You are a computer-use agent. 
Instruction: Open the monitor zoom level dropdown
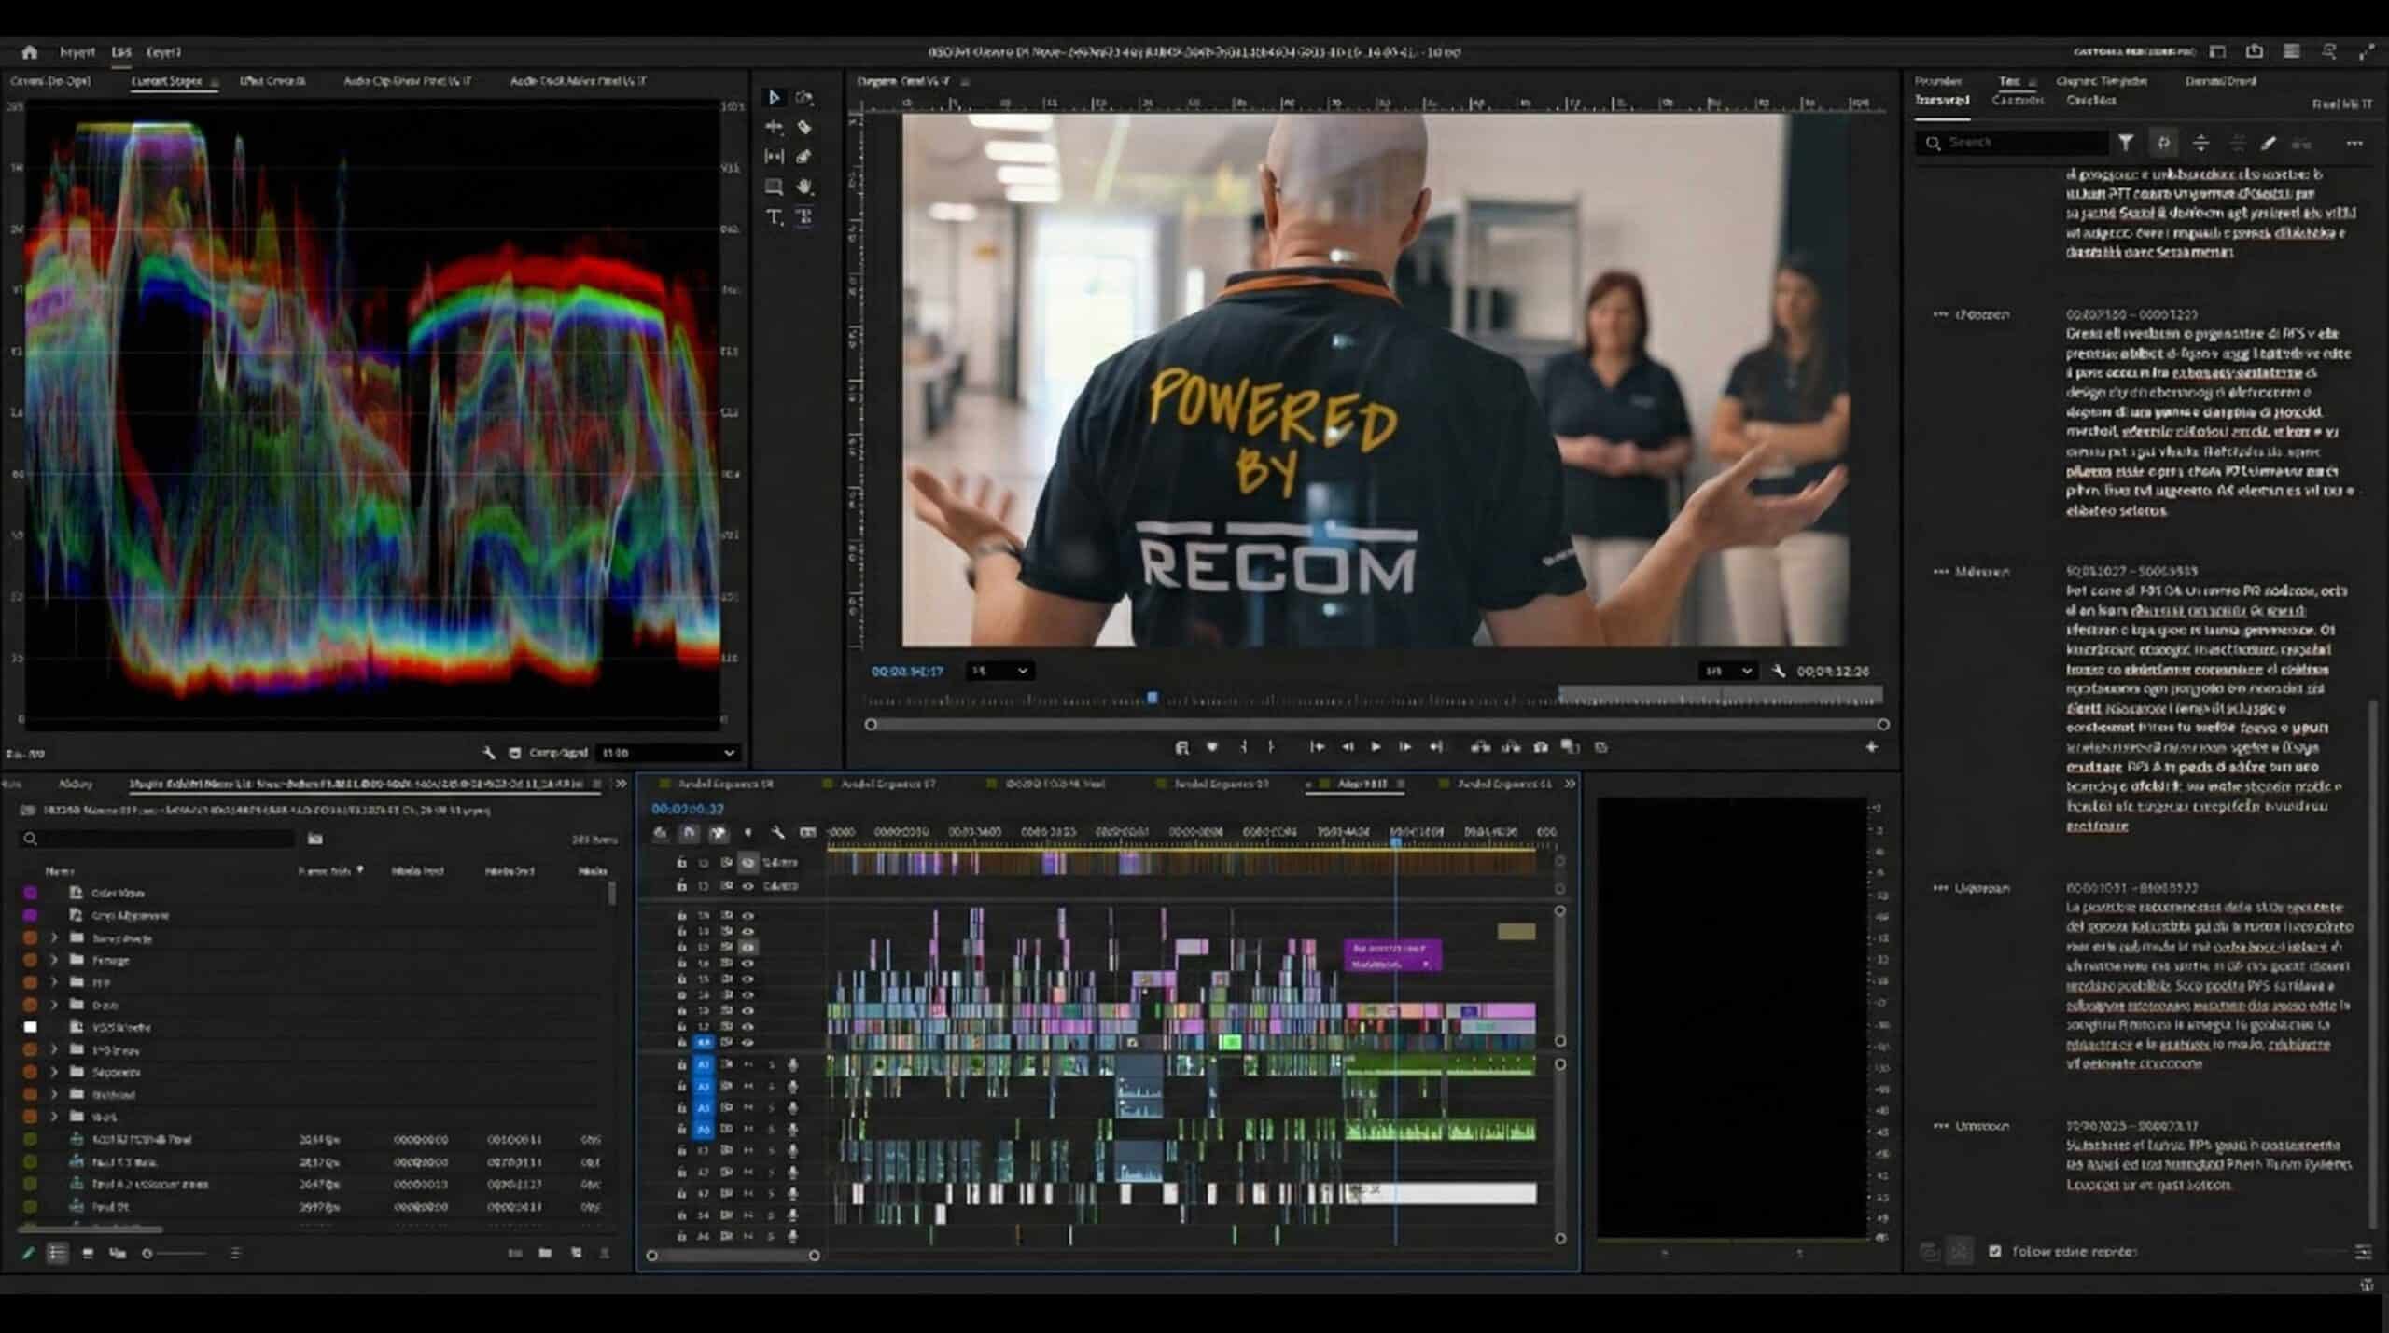tap(999, 671)
